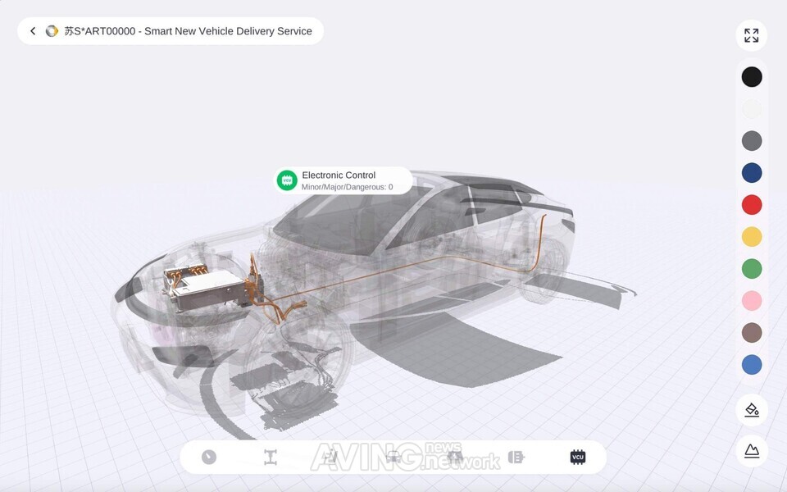Image resolution: width=787 pixels, height=492 pixels.
Task: Select the motor icon in the bottom toolbar
Action: (332, 457)
